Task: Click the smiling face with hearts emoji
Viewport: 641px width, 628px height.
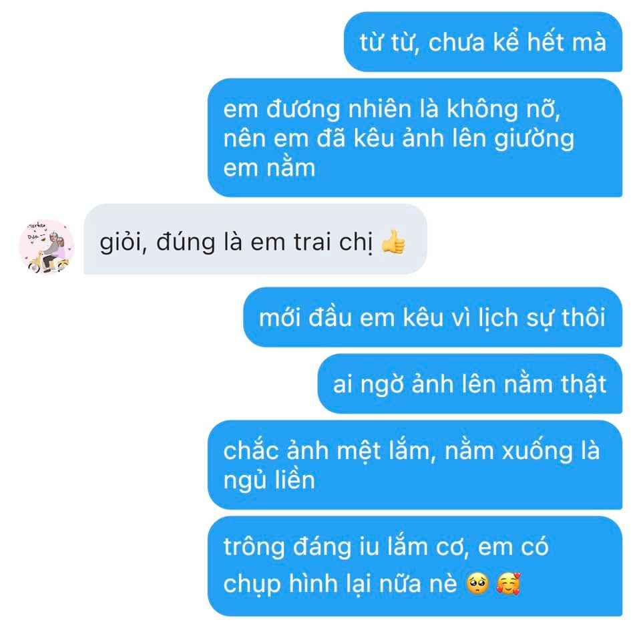Action: coord(508,583)
